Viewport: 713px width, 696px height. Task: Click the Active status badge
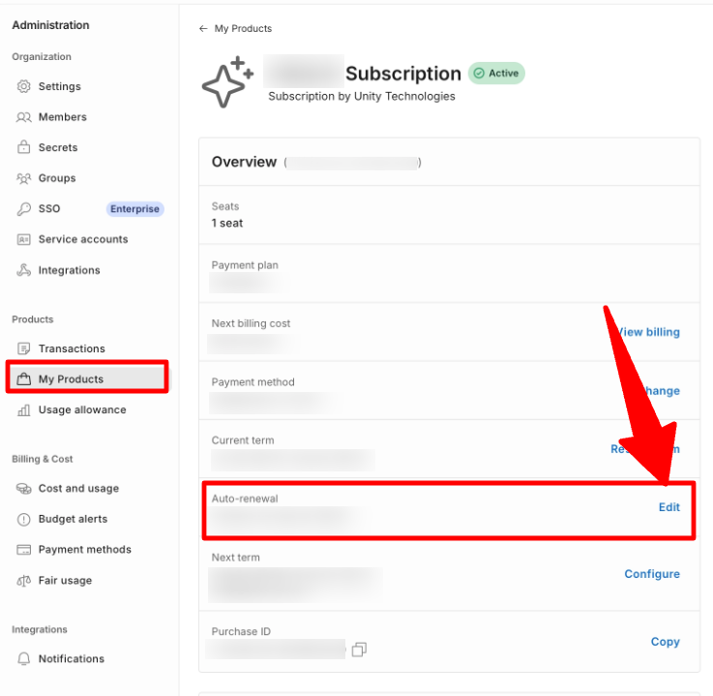[496, 74]
